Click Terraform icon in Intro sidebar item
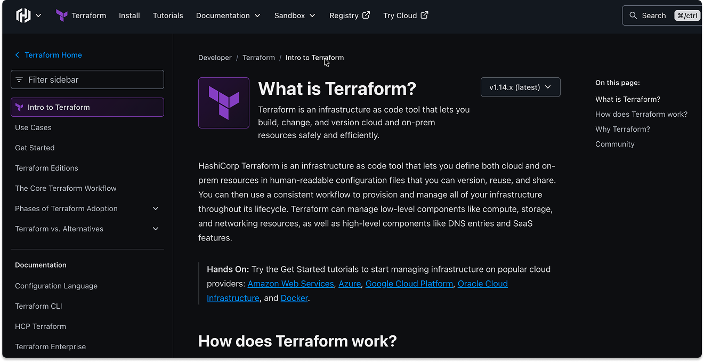 coord(20,107)
